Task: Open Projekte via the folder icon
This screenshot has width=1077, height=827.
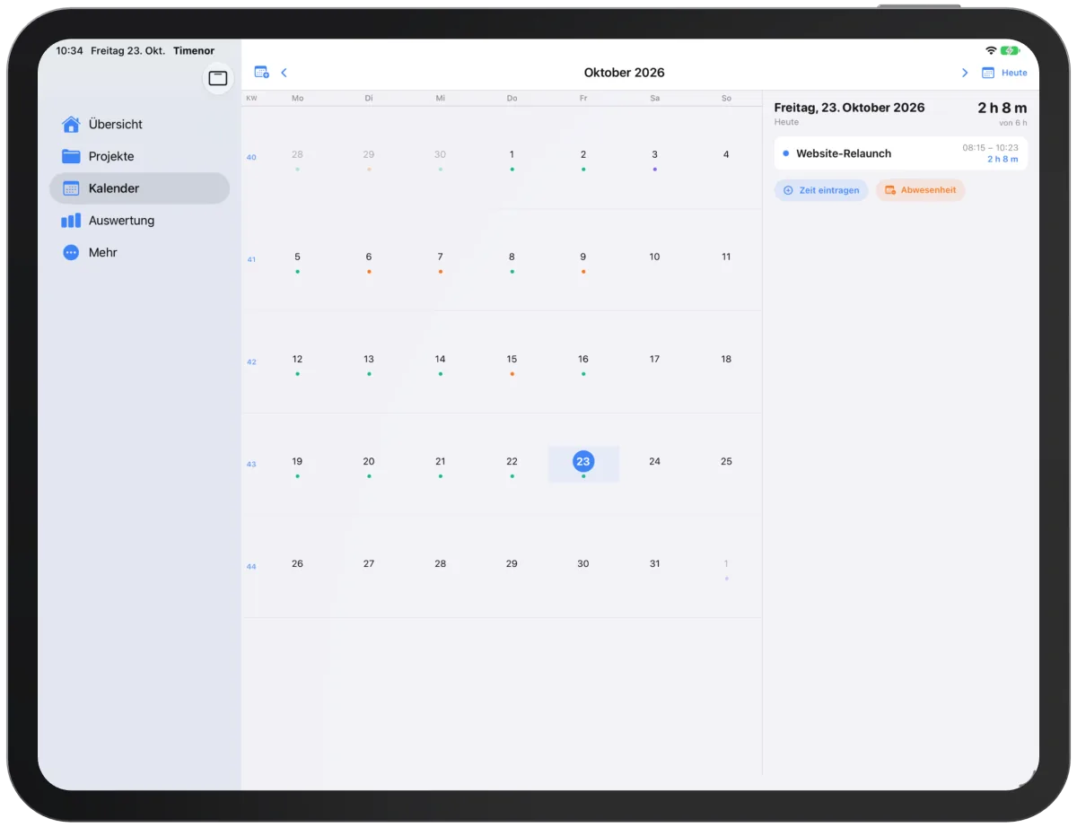Action: tap(71, 156)
